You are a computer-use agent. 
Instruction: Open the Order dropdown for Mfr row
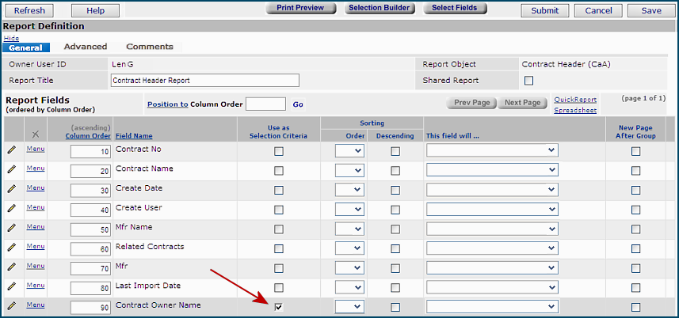349,267
